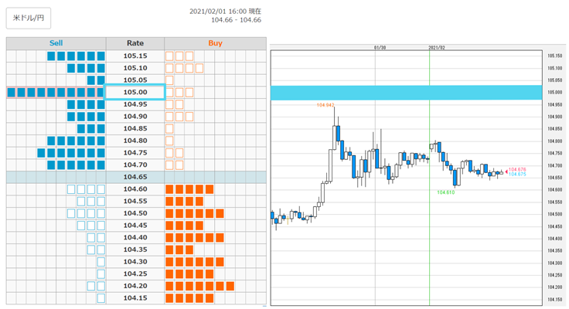Select the Rate column header
This screenshot has height=309, width=569.
click(135, 43)
